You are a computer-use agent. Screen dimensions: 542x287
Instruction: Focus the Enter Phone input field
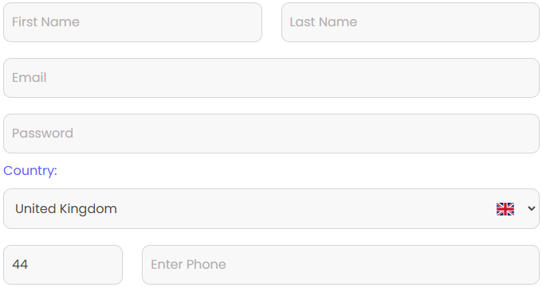(340, 265)
